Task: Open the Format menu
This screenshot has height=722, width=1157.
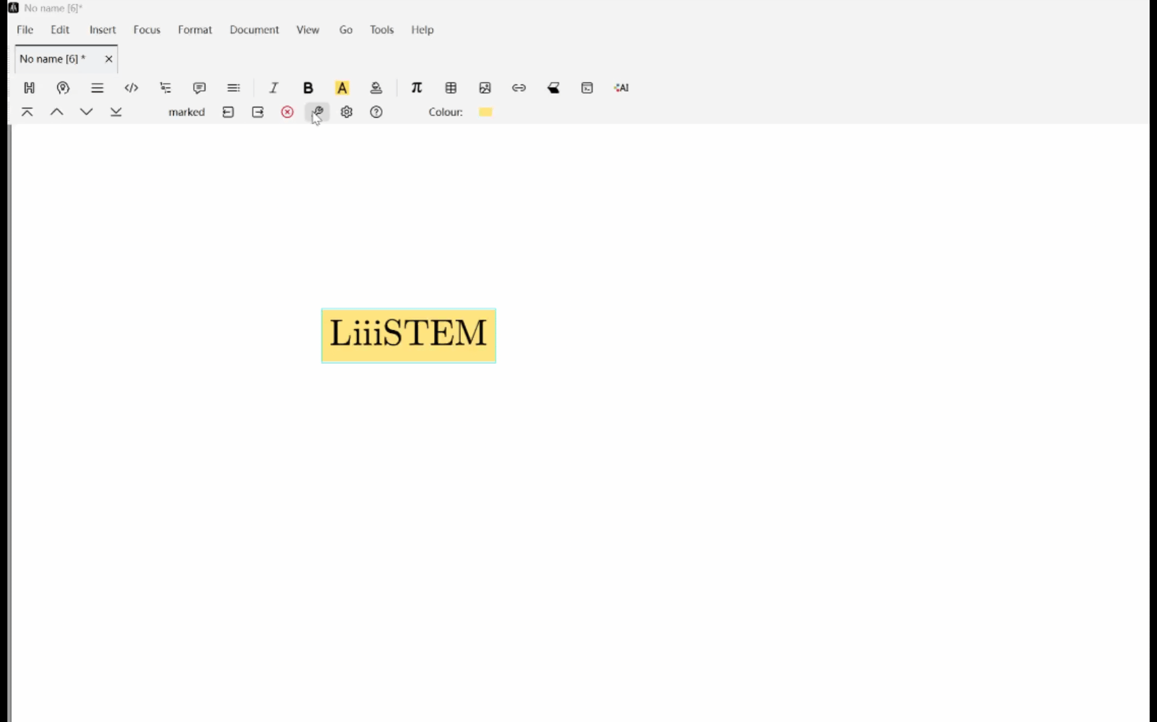Action: pyautogui.click(x=195, y=29)
